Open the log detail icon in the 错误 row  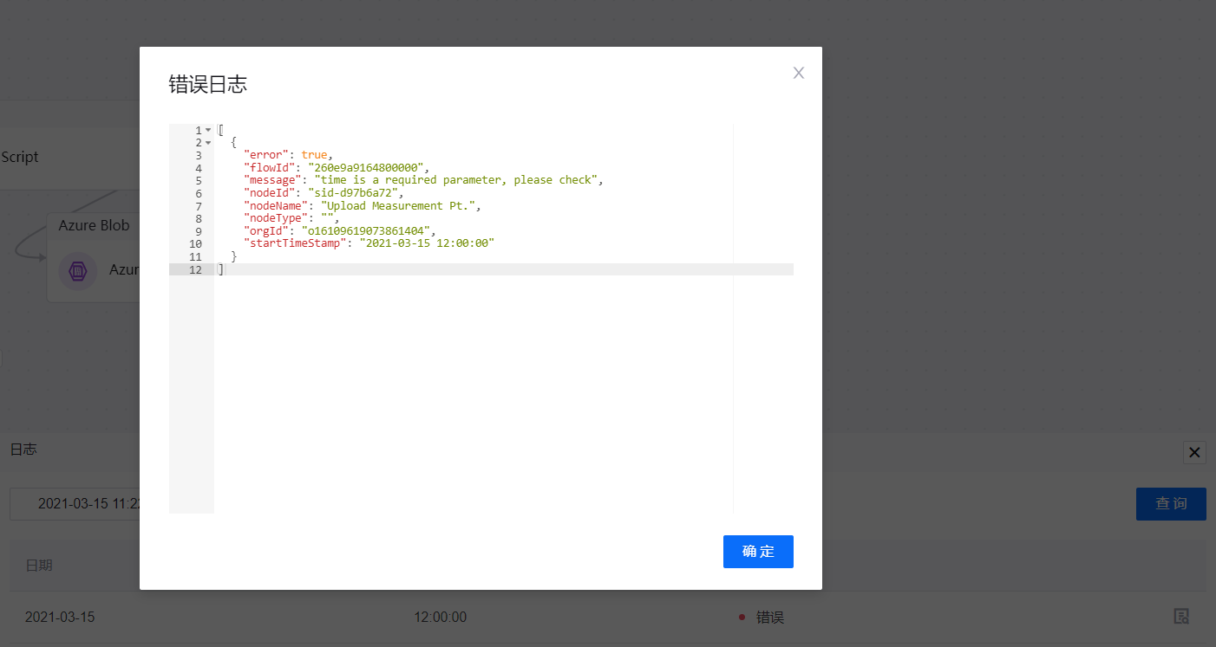tap(1181, 617)
